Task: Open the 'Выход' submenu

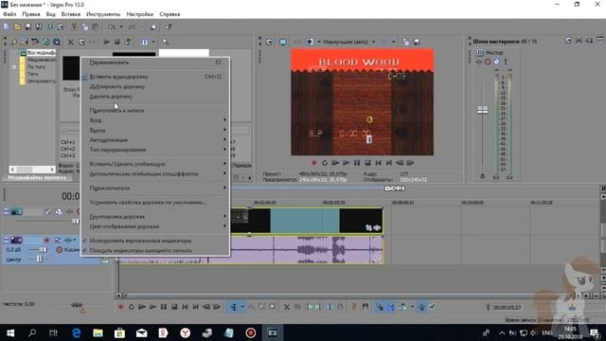Action: click(x=156, y=131)
